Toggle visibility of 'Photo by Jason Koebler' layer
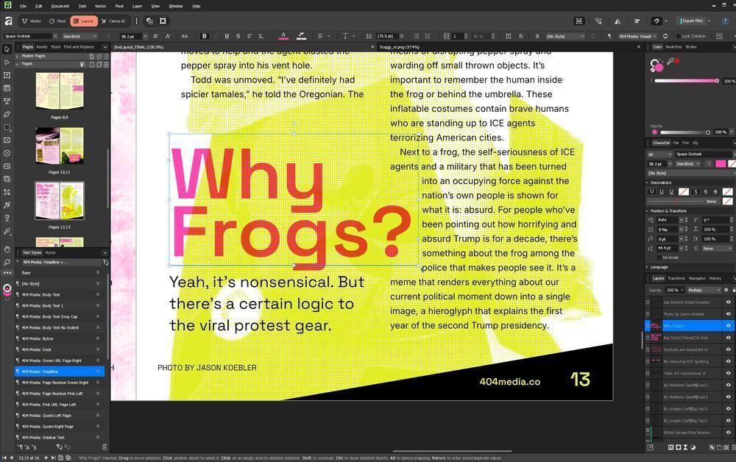The image size is (736, 462). click(728, 314)
